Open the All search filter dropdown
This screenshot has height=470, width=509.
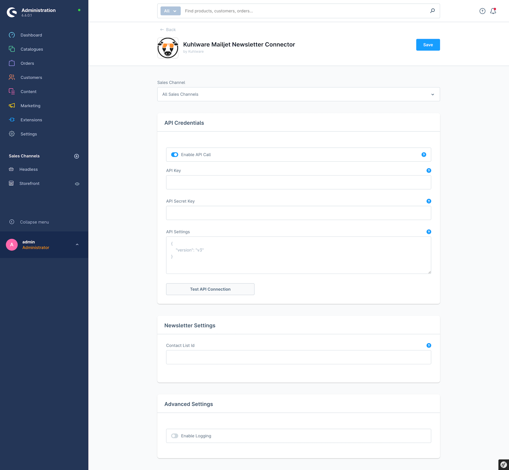170,11
